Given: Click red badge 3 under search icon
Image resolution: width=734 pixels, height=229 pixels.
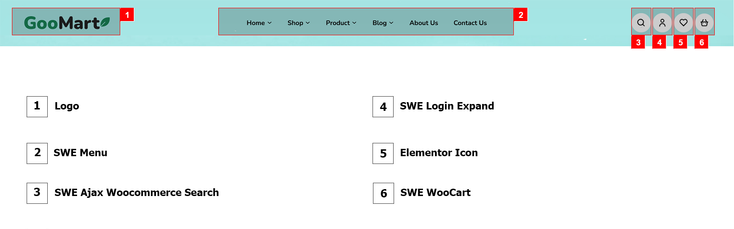Looking at the screenshot, I should (x=638, y=42).
